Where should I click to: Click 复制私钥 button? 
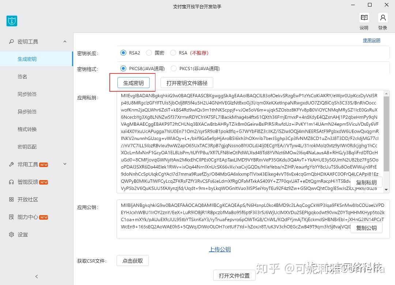tap(366, 182)
